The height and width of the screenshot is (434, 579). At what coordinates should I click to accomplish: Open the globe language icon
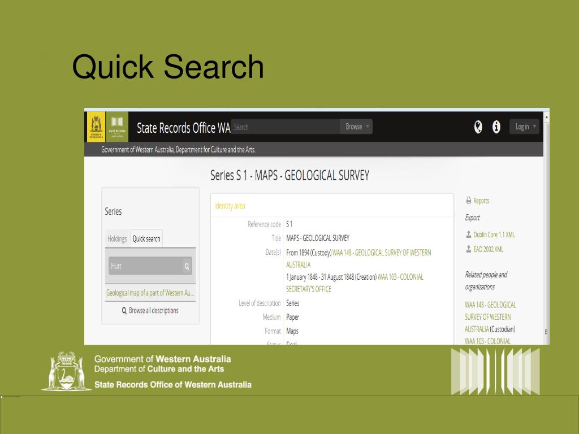coord(478,127)
